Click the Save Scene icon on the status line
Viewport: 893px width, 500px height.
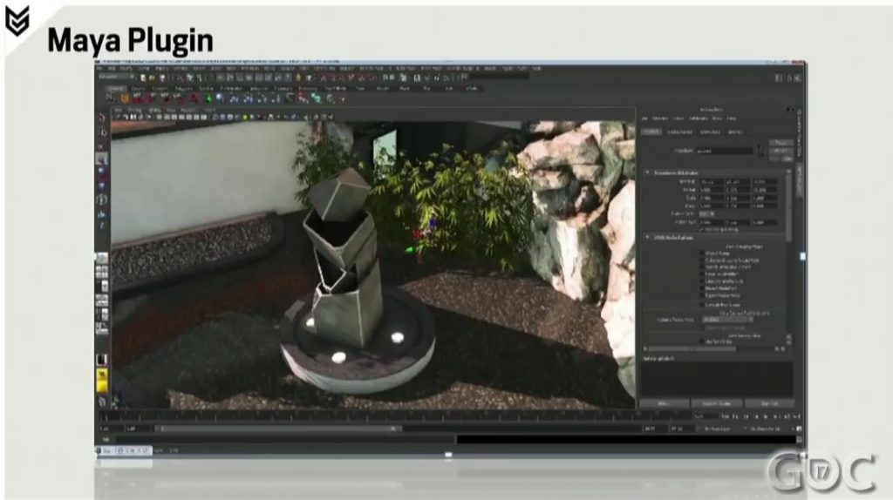pos(161,78)
